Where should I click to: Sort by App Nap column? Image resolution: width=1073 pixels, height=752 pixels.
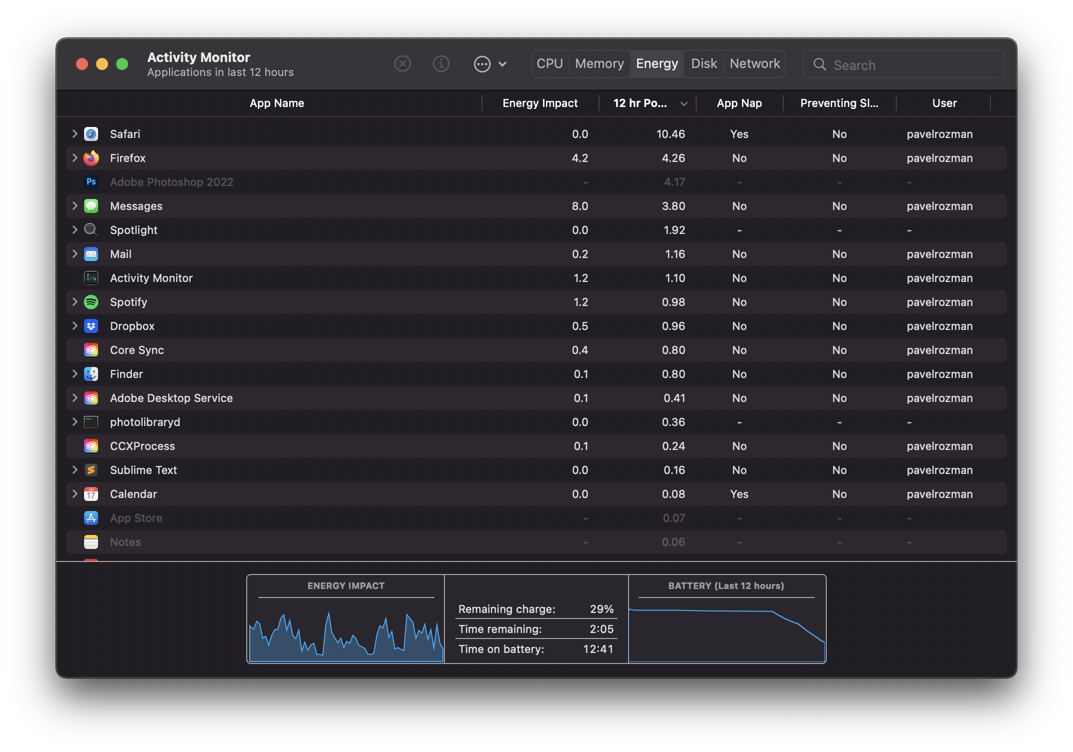[x=739, y=103]
